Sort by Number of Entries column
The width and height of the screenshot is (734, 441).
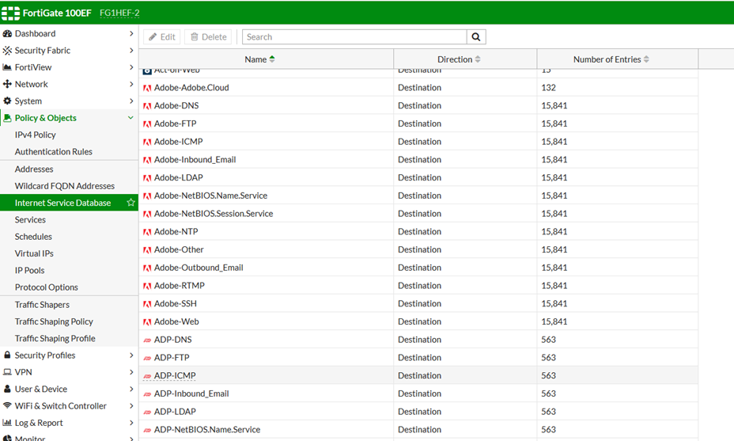[x=611, y=59]
